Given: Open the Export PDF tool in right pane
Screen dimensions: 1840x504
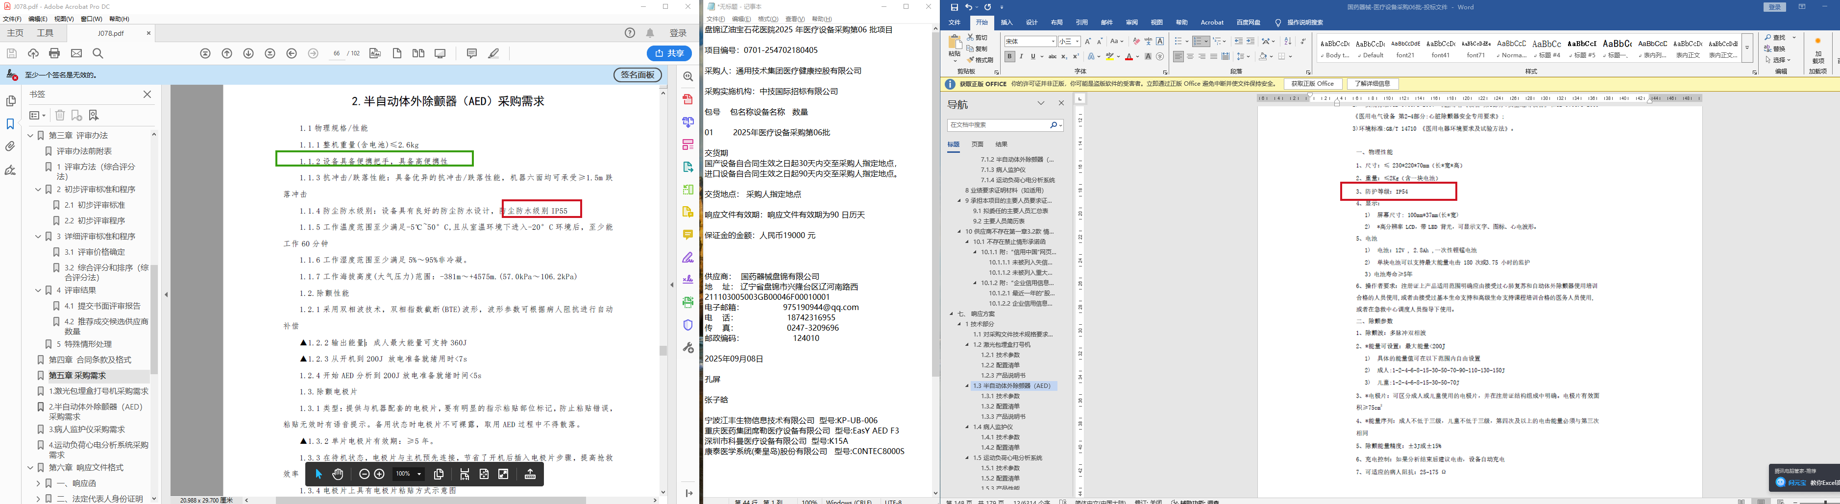Looking at the screenshot, I should click(x=688, y=167).
